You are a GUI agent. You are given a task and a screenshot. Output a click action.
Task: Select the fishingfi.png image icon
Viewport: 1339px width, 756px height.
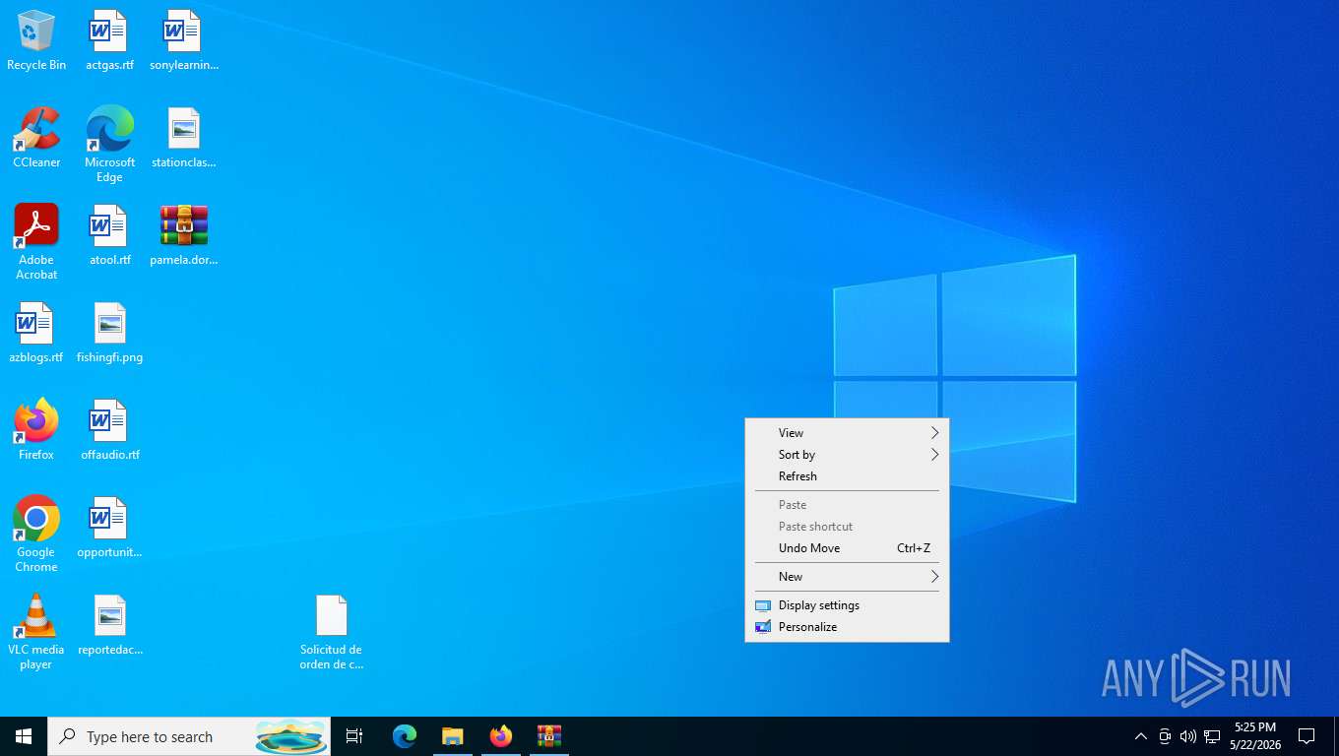(109, 333)
